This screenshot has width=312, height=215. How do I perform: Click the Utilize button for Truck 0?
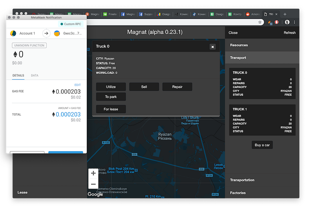point(111,87)
